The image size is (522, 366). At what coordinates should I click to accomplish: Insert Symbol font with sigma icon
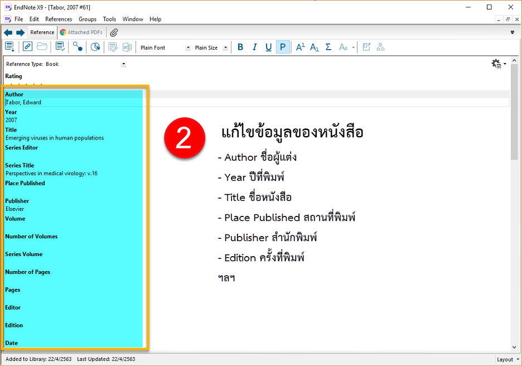point(328,47)
